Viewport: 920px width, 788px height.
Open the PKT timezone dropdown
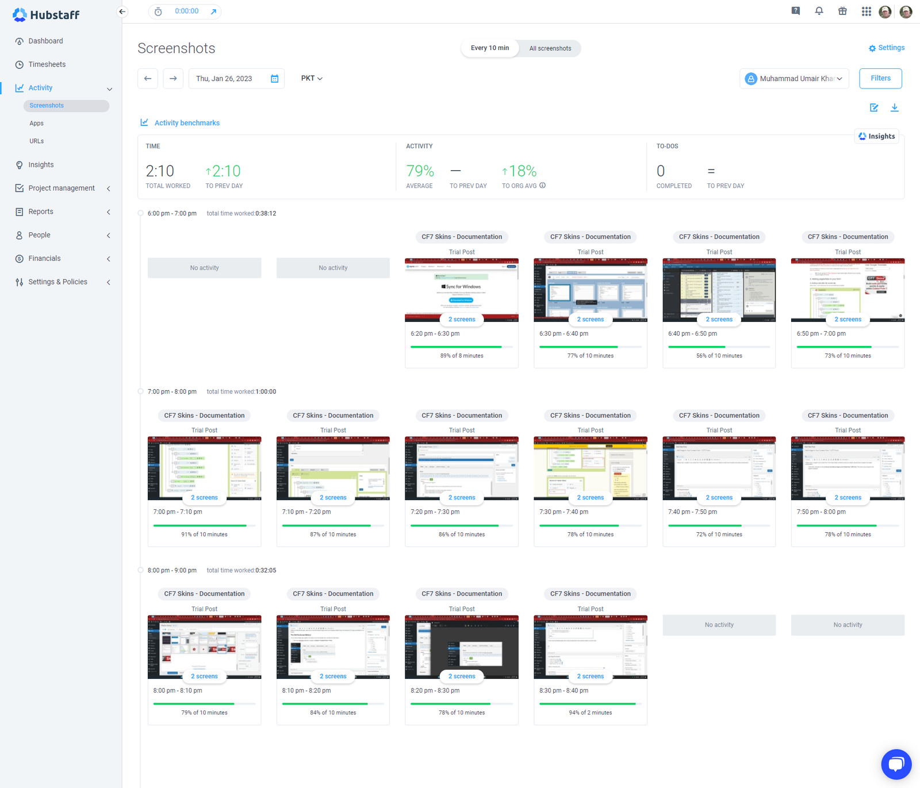click(312, 79)
